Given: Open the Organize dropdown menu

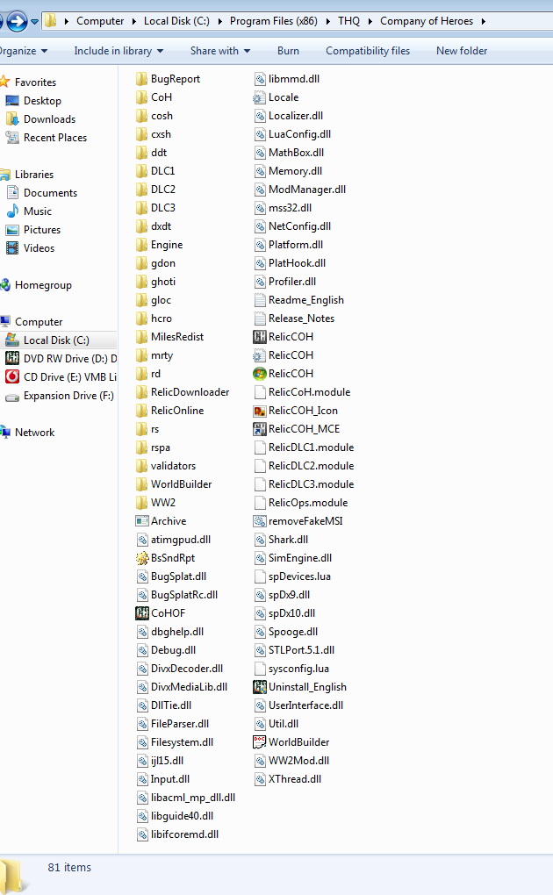Looking at the screenshot, I should tap(23, 51).
